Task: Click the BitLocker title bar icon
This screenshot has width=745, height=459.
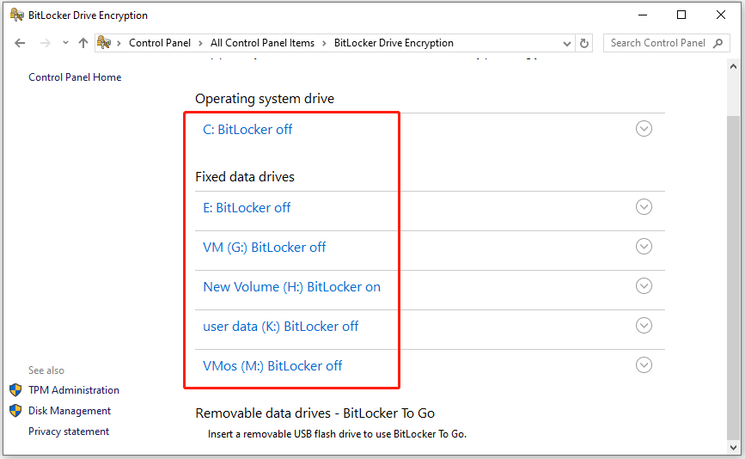Action: [x=16, y=15]
